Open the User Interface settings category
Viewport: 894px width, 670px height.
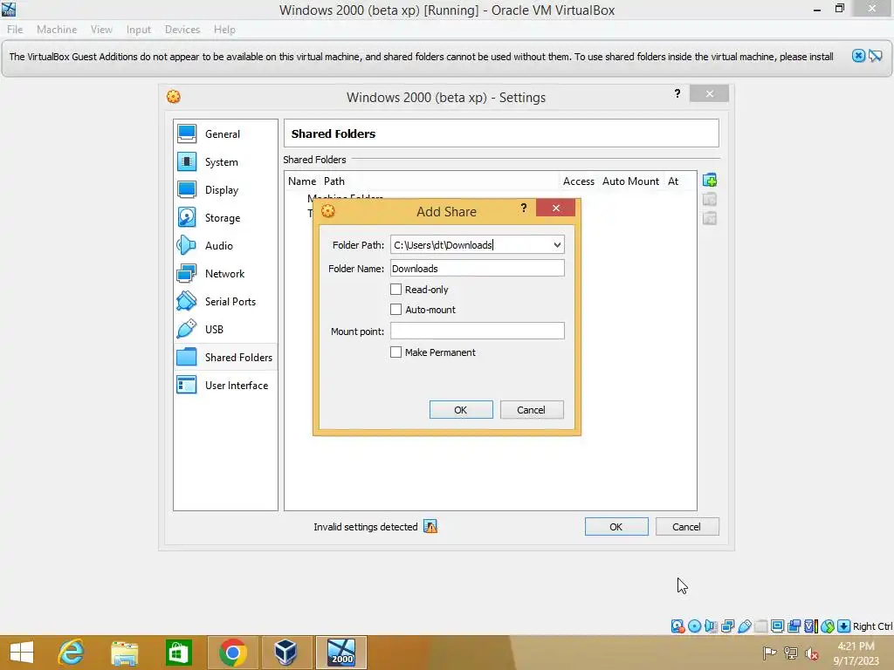225,385
